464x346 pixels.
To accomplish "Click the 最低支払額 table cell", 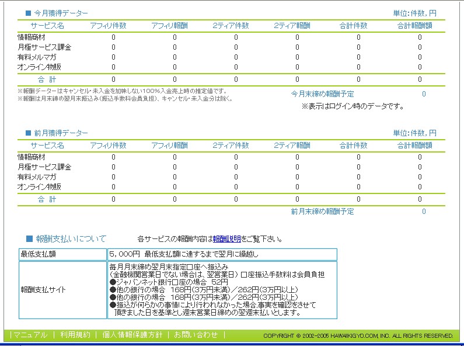I will click(62, 254).
